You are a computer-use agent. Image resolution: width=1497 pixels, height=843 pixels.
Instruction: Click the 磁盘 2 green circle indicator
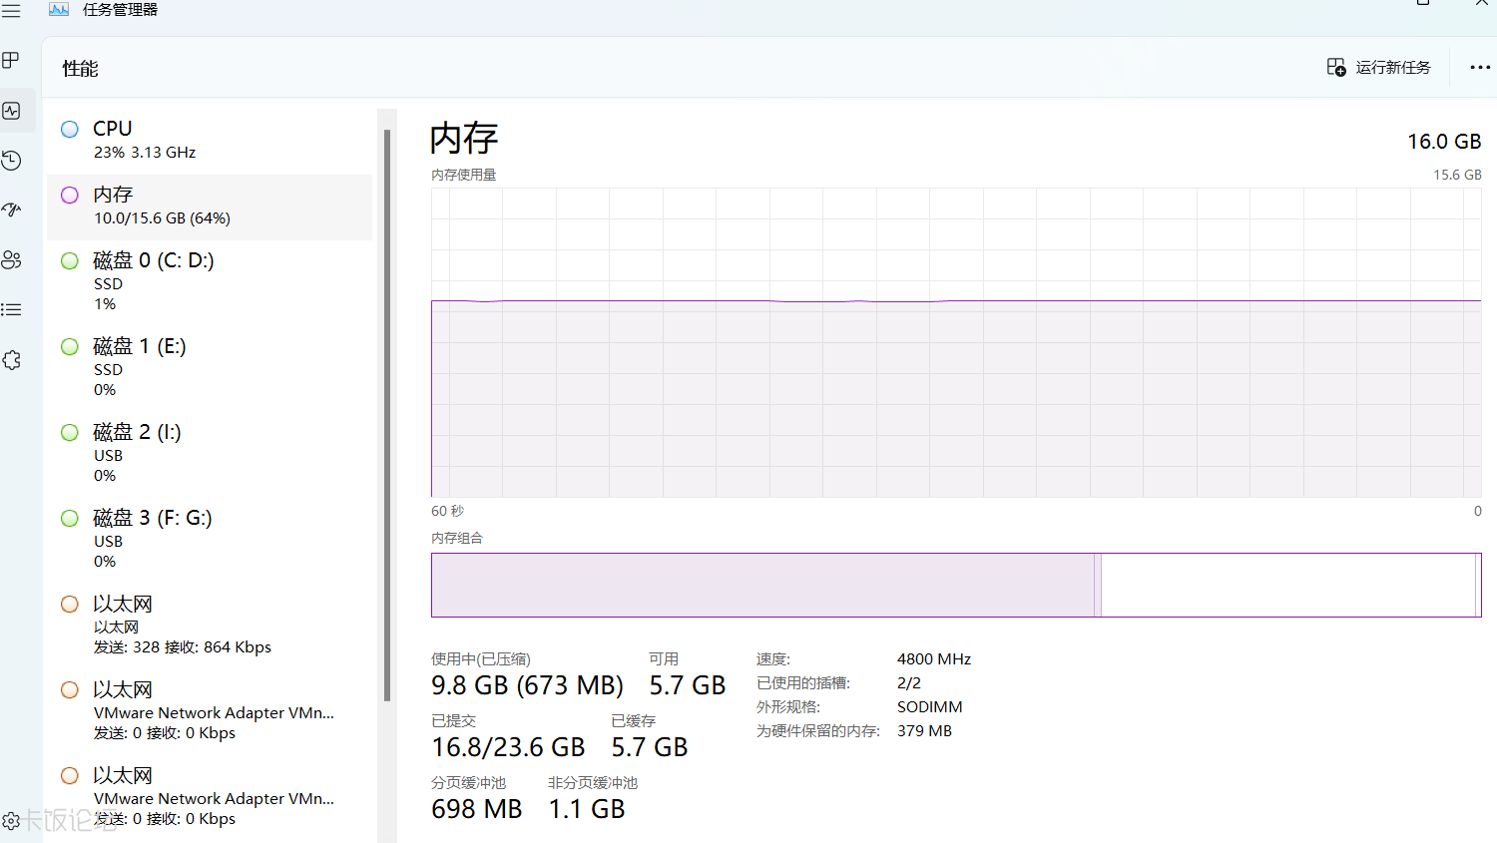pyautogui.click(x=70, y=432)
